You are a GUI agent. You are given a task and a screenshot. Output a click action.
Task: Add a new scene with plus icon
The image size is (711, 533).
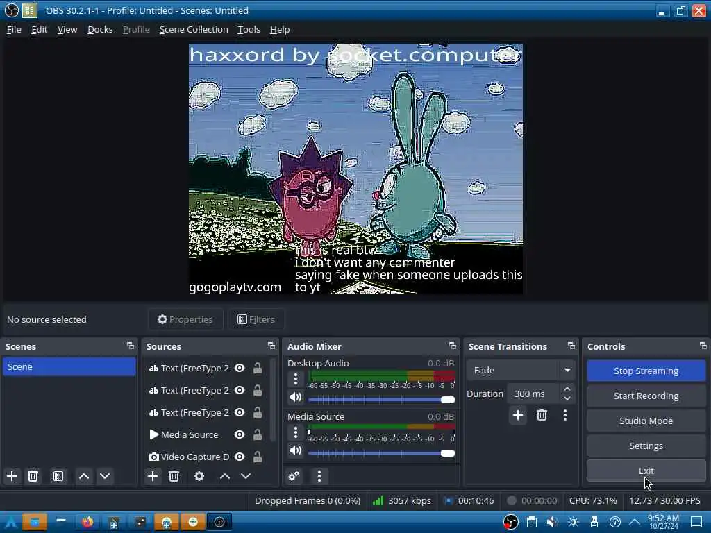pos(12,476)
